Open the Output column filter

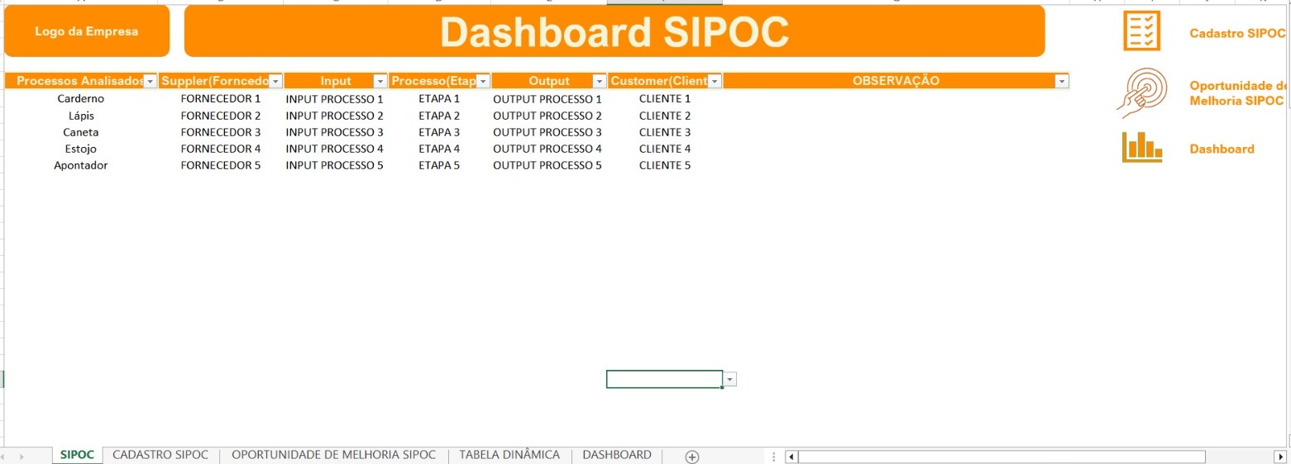click(x=600, y=82)
